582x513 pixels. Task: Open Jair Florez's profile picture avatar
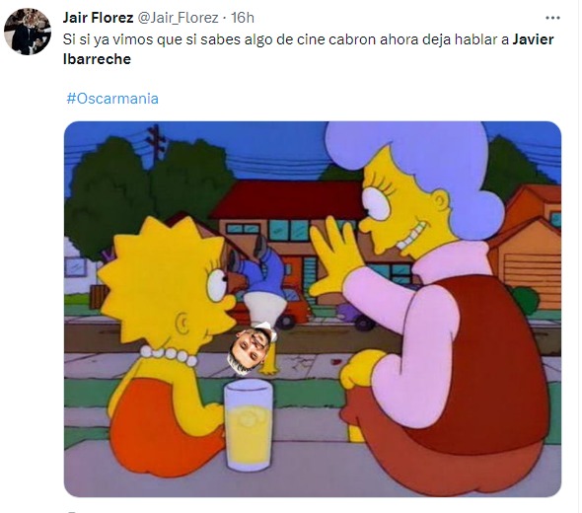(27, 32)
